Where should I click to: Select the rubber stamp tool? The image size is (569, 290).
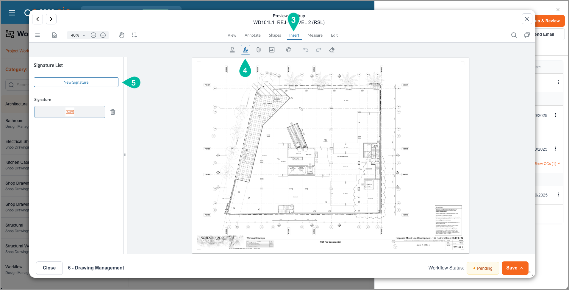coord(232,50)
